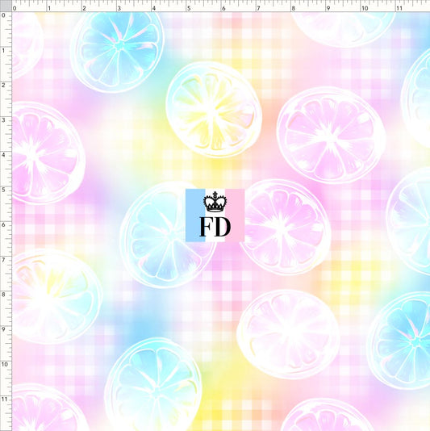Click the ruler origin corner box
430x431 pixels.
6,6
